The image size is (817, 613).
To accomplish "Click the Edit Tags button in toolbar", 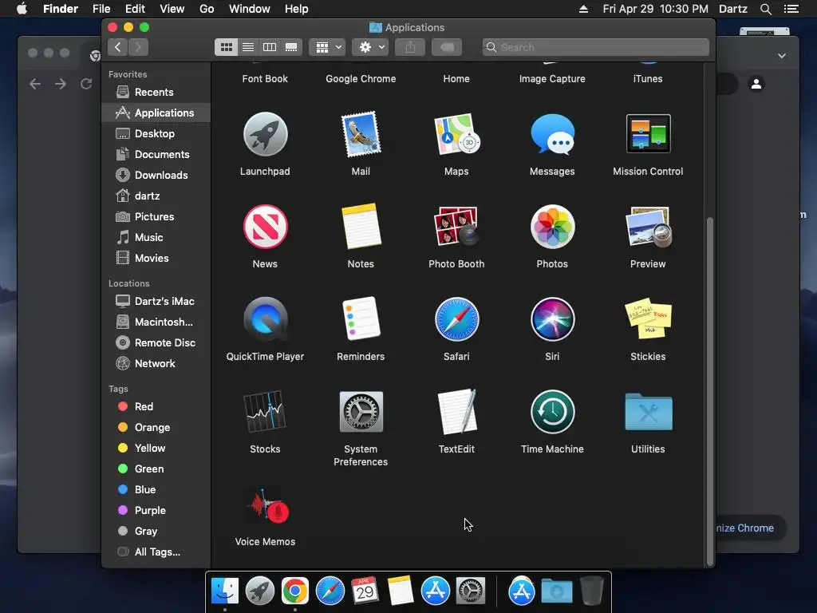I will point(447,47).
